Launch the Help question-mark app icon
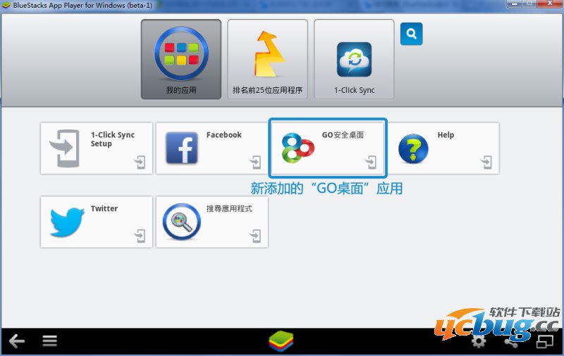 (413, 148)
